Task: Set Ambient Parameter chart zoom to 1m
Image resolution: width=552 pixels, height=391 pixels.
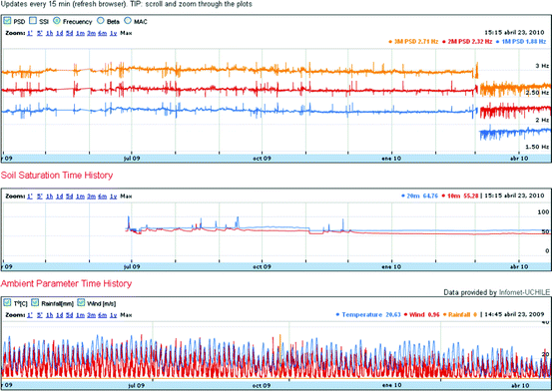Action: tap(80, 315)
